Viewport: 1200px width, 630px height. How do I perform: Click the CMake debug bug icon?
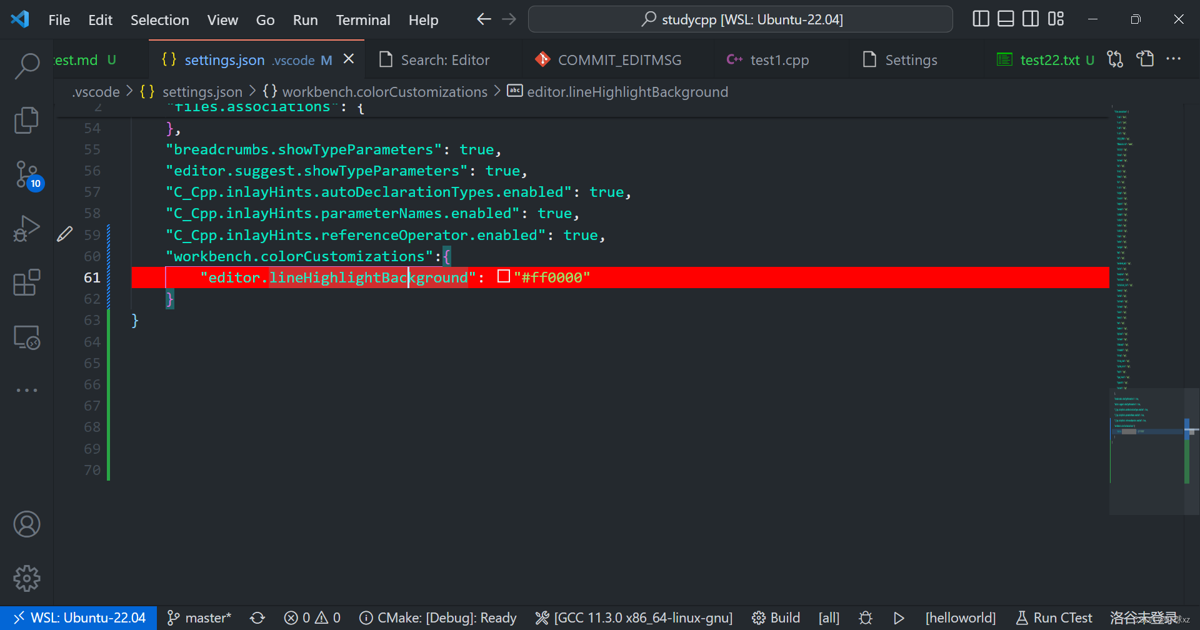pos(866,618)
